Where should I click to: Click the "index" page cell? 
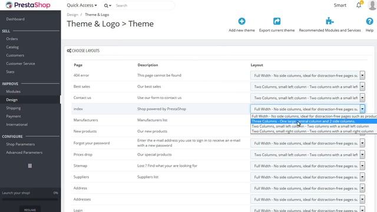[78, 109]
